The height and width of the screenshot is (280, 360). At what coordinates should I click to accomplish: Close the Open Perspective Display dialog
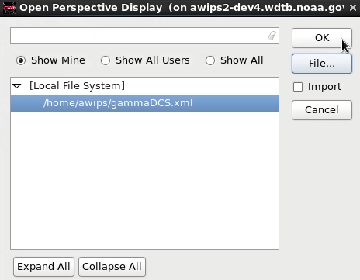(353, 8)
